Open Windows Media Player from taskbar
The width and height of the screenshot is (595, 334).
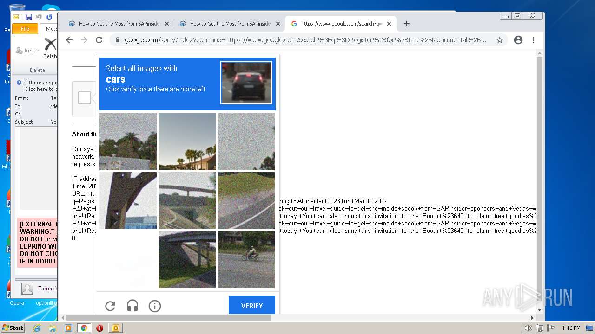68,328
